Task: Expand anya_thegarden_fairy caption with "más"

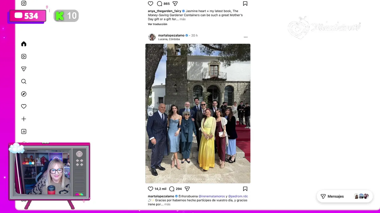Action: coord(183,19)
